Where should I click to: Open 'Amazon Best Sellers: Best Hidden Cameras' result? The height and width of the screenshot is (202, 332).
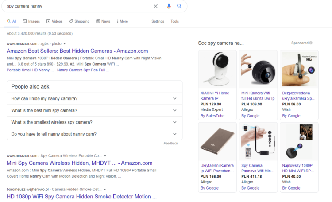coord(77,51)
